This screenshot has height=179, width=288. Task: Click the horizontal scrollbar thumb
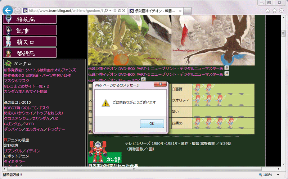(x=134, y=169)
